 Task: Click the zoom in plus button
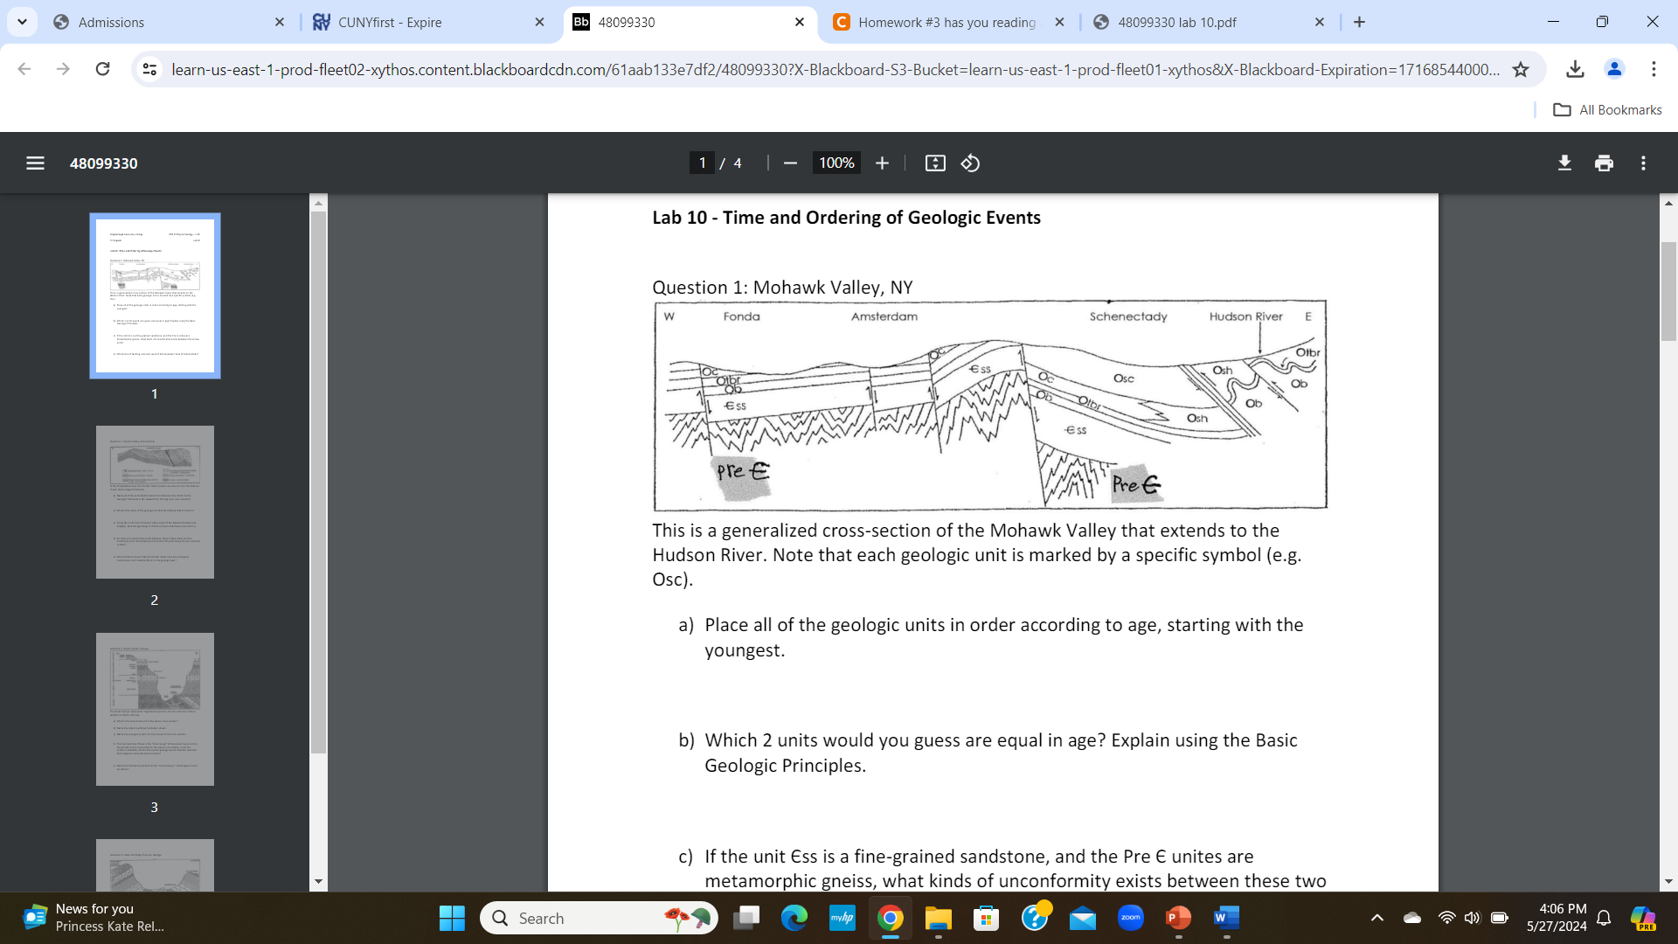[882, 163]
